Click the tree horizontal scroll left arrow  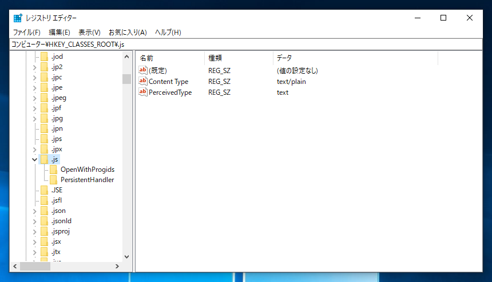(x=15, y=267)
